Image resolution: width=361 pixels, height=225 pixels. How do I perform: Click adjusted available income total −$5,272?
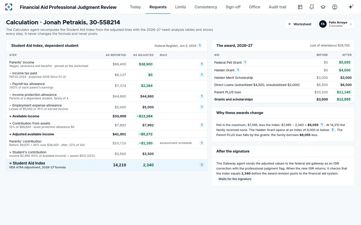click(146, 134)
